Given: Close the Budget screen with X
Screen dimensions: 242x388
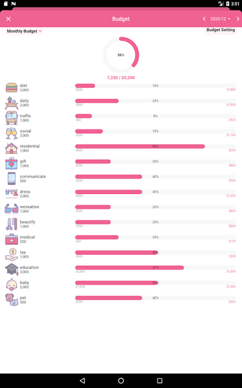Looking at the screenshot, I should (x=8, y=19).
